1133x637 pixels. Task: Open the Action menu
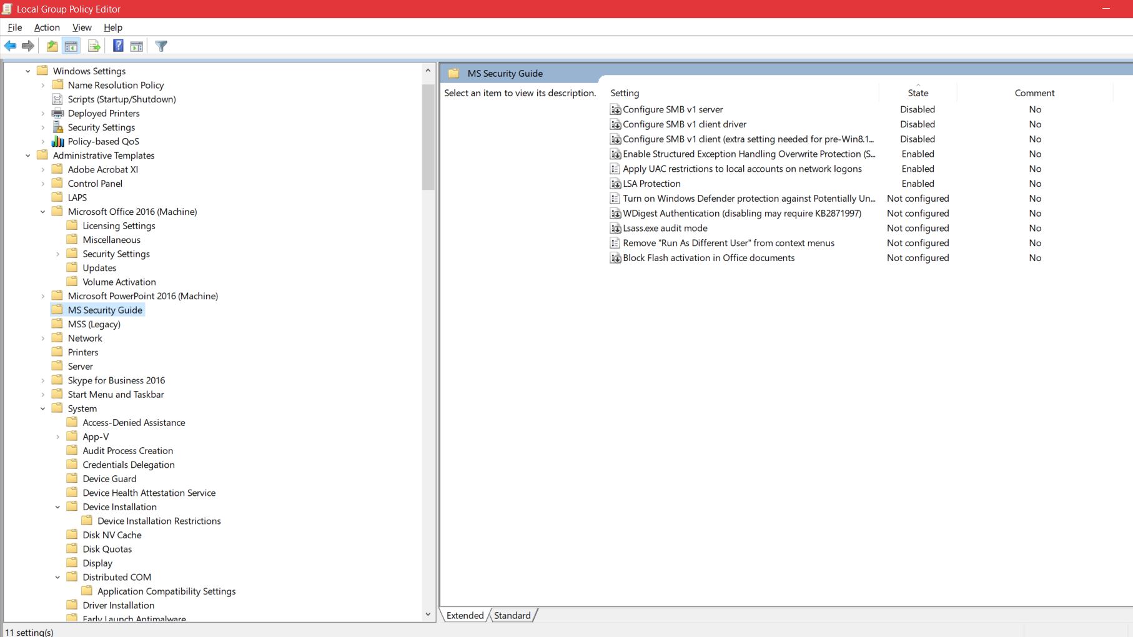[47, 27]
